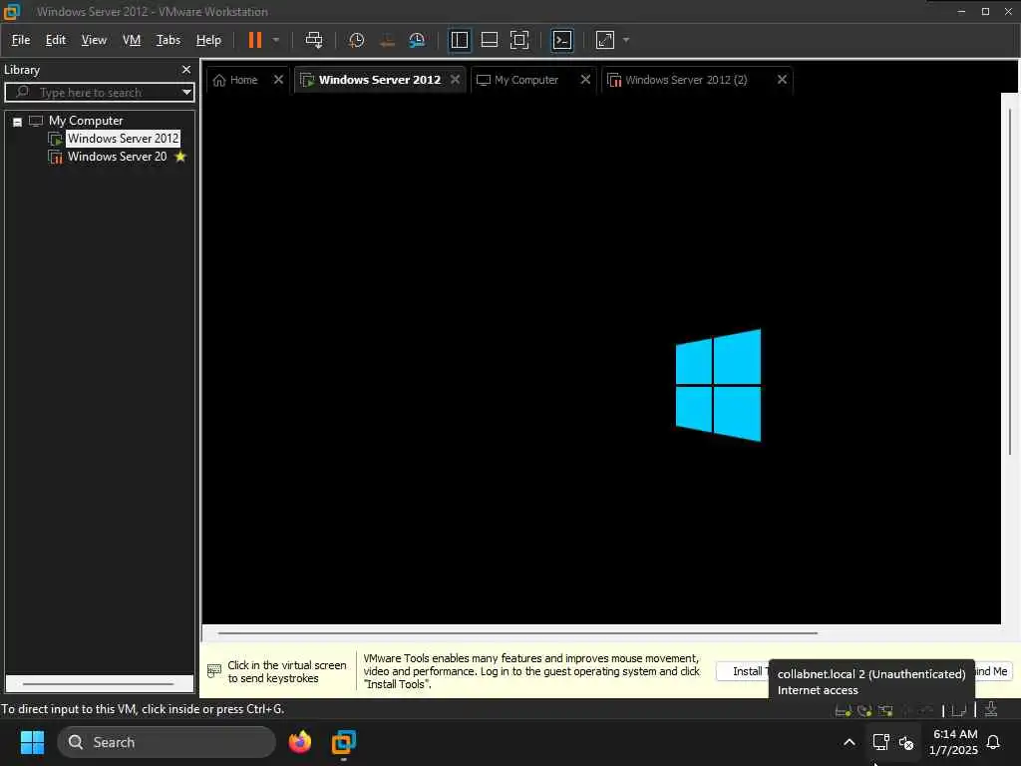
Task: Suspend the VM with the orange pause icon
Action: [254, 40]
